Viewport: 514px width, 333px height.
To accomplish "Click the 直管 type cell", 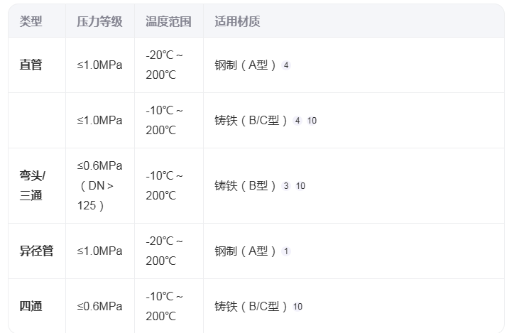I will pyautogui.click(x=31, y=65).
